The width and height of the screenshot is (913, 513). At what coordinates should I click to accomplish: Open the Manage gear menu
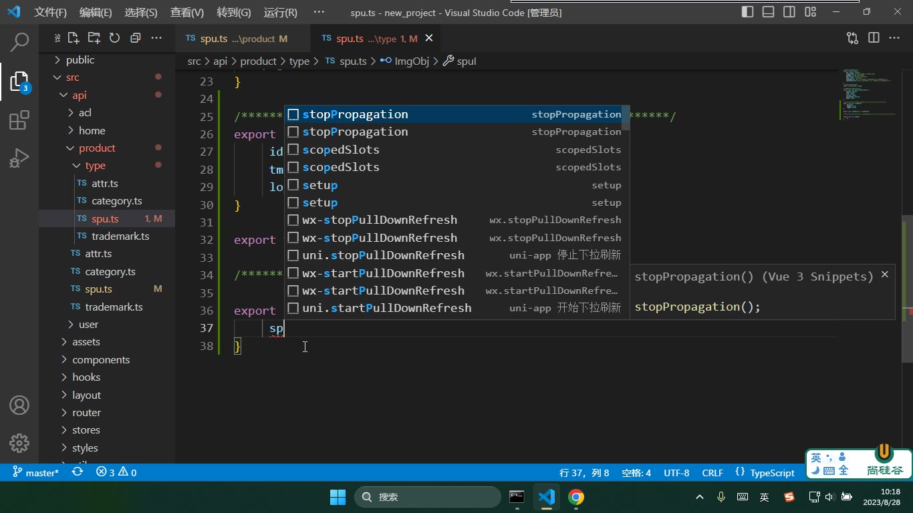point(19,442)
